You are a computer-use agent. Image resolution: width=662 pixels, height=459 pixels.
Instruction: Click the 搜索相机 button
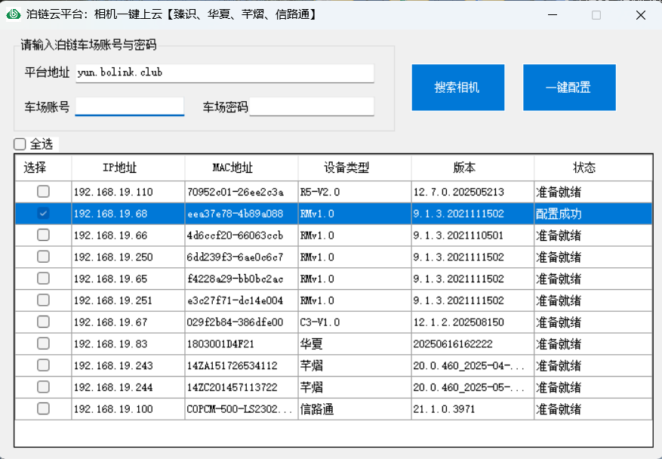(x=457, y=88)
